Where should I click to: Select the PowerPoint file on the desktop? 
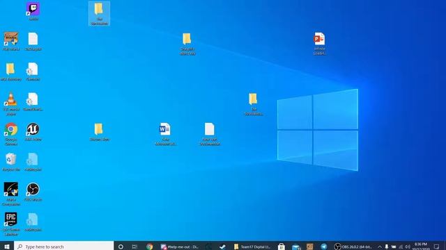click(x=319, y=43)
